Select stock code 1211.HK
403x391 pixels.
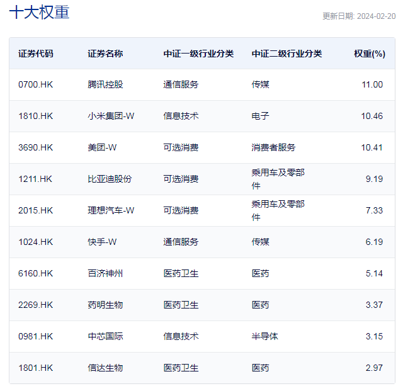[x=35, y=179]
